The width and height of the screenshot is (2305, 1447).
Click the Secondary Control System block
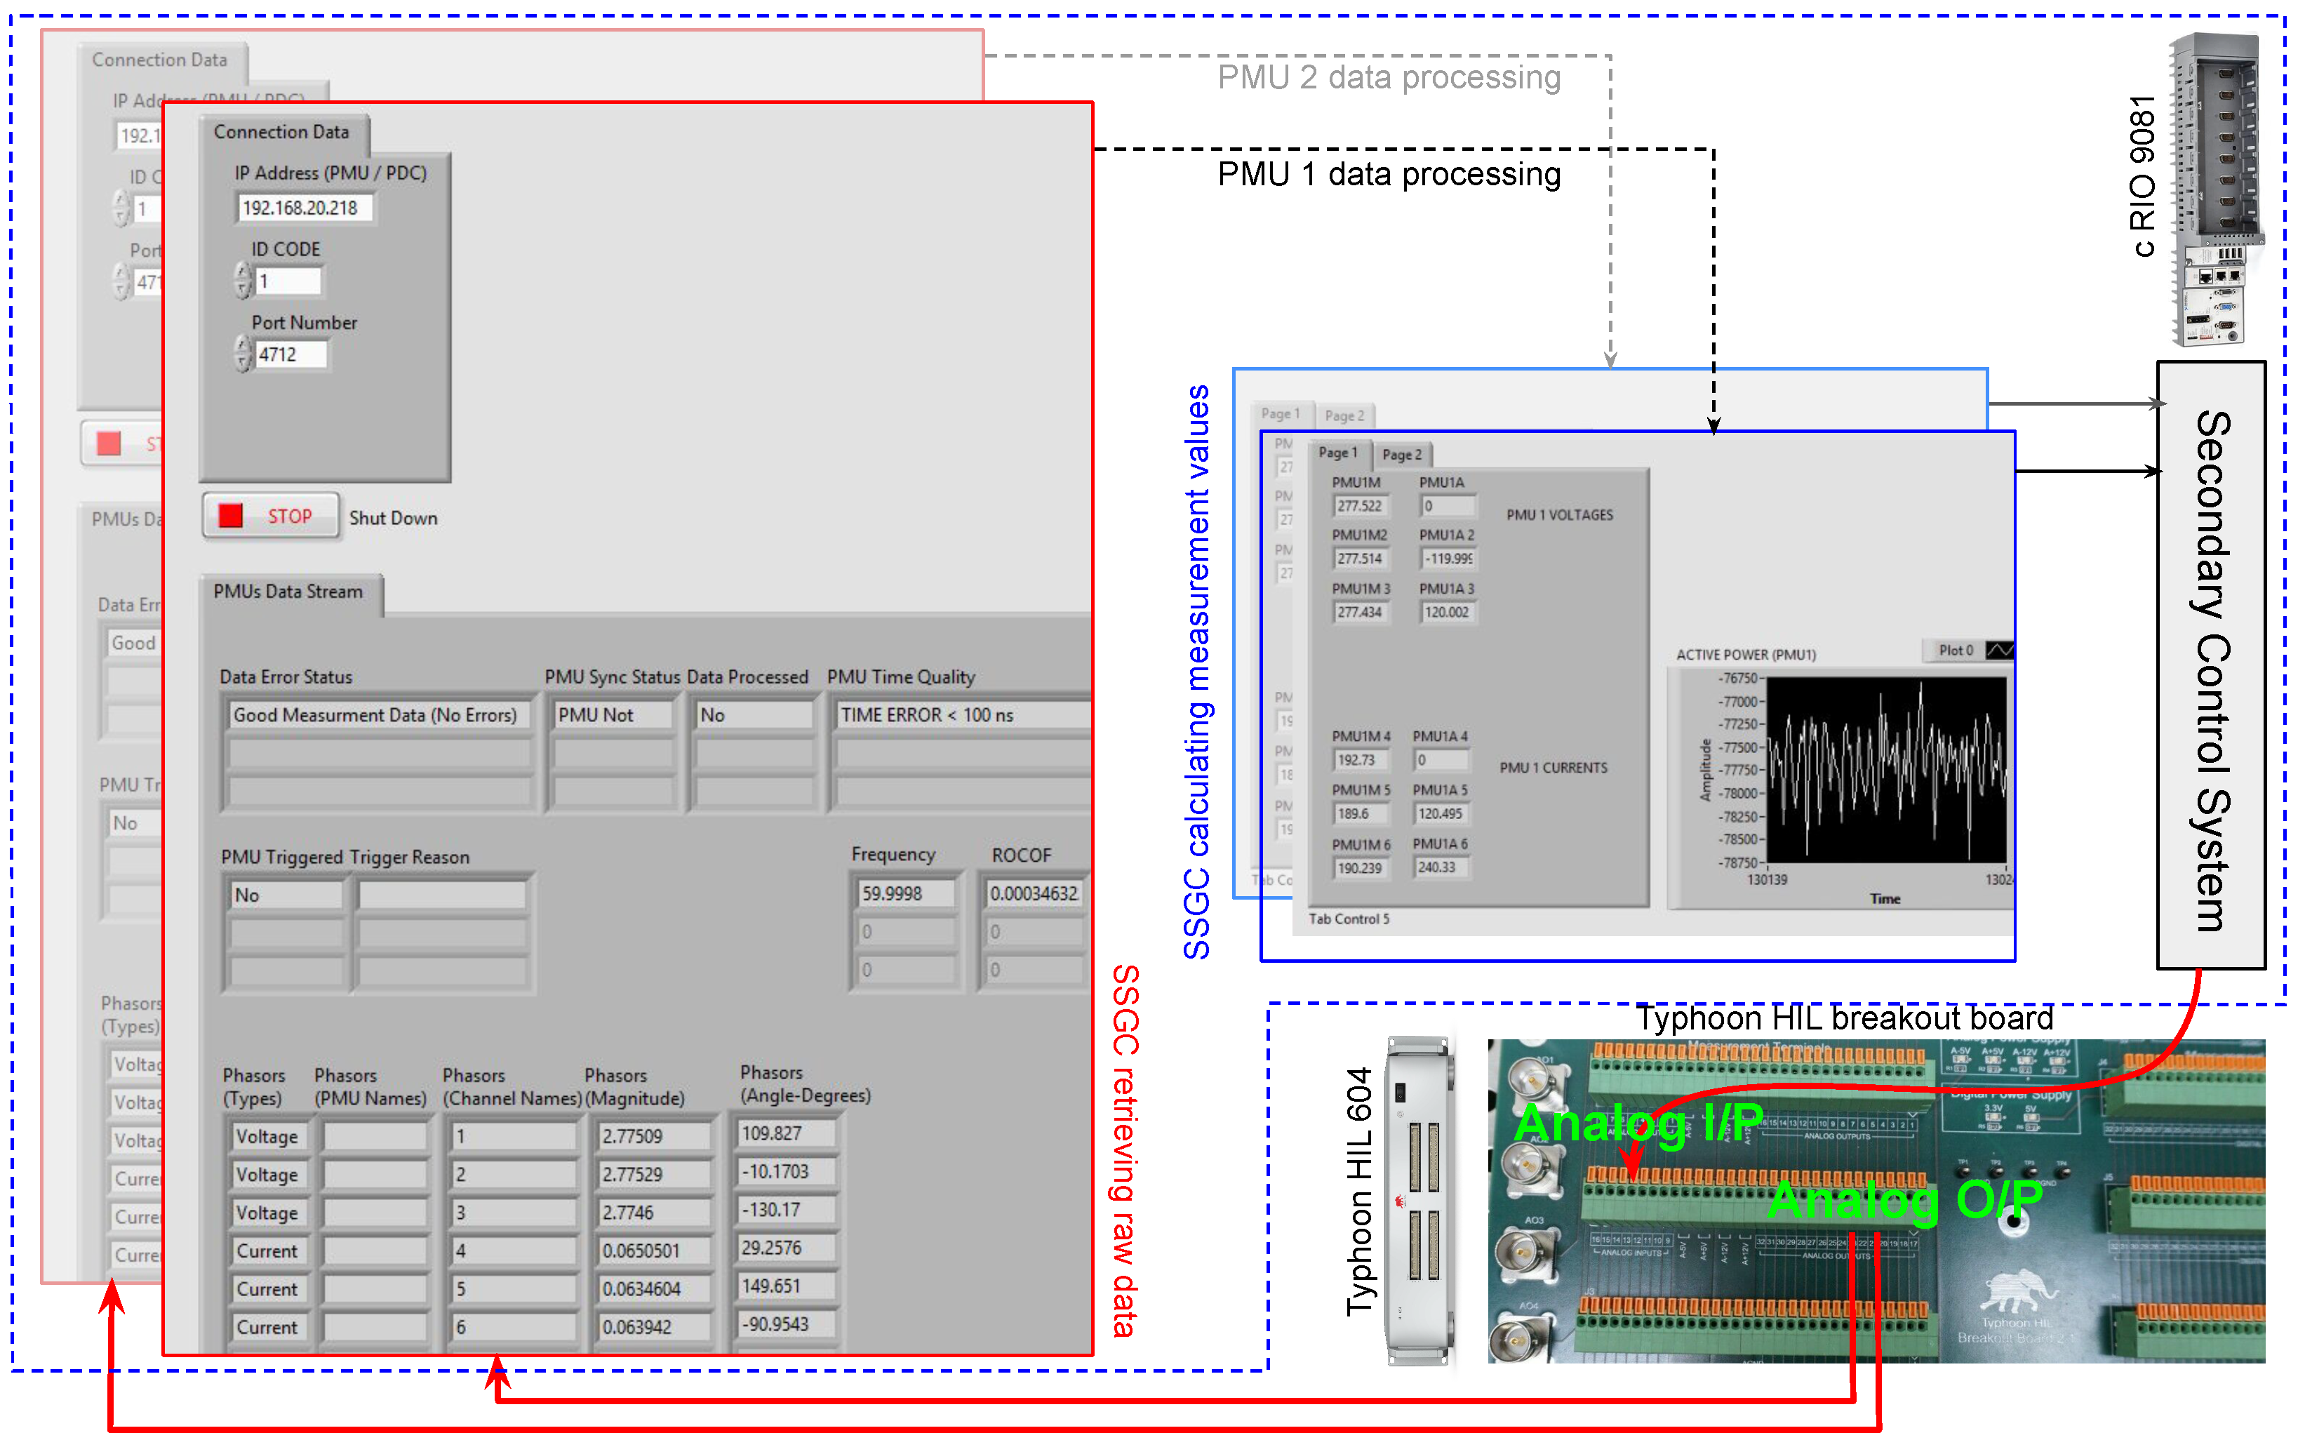tap(2210, 665)
